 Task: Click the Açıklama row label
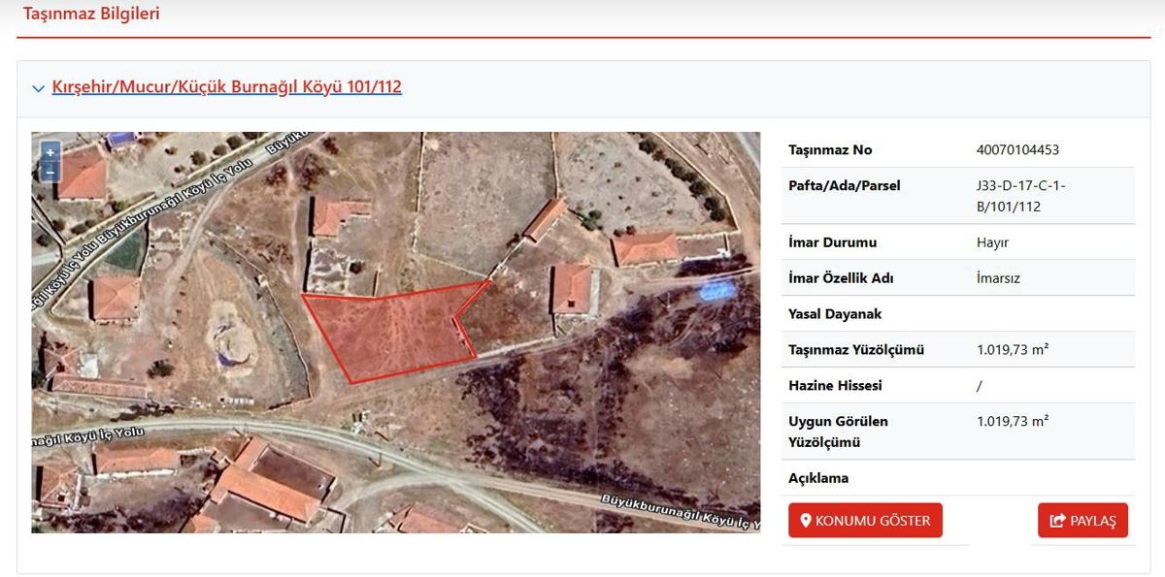(x=818, y=478)
